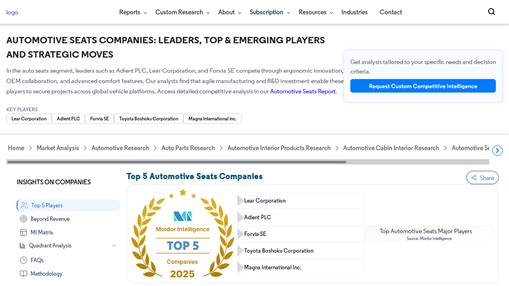The image size is (509, 286).
Task: Open the Automotive Seats Report link
Action: pos(303,92)
